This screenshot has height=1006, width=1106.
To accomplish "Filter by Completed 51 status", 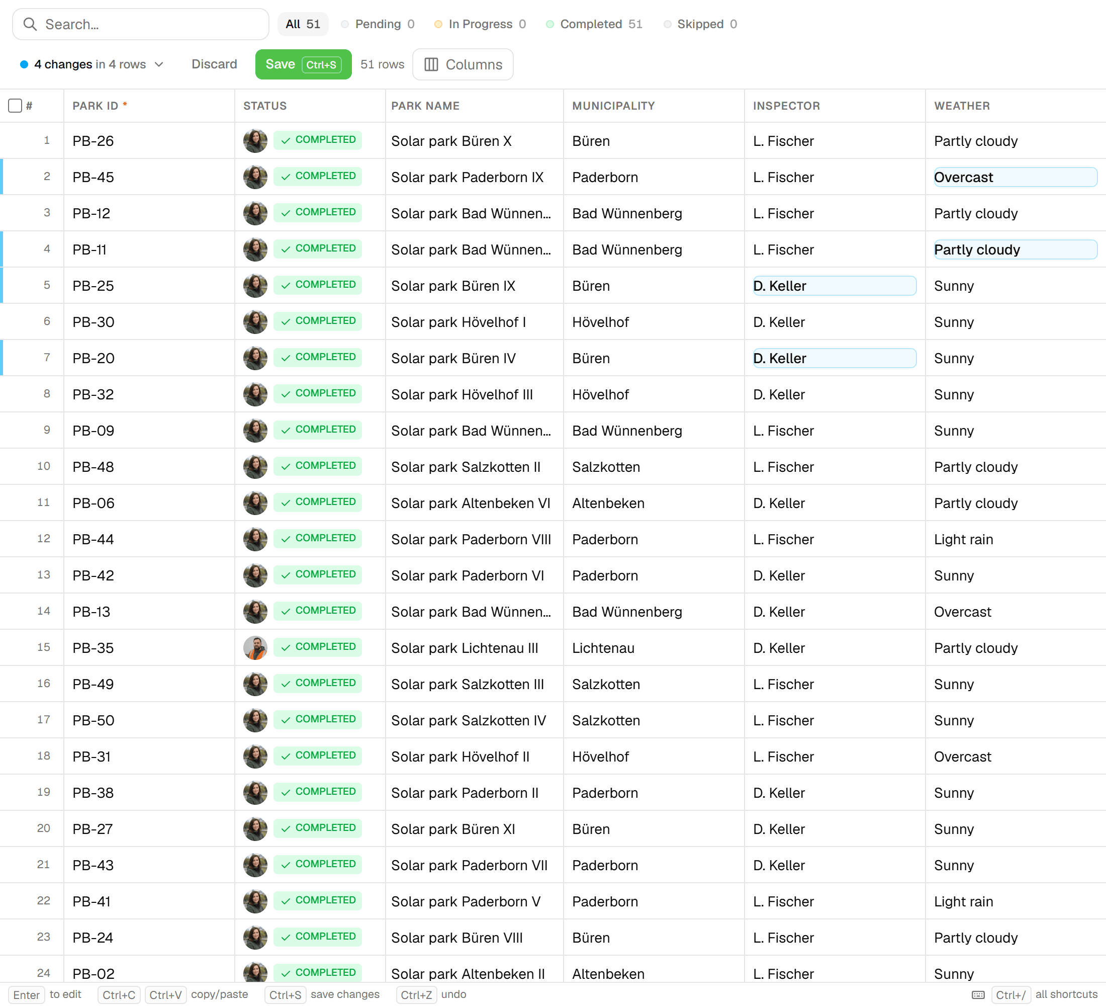I will click(x=595, y=24).
